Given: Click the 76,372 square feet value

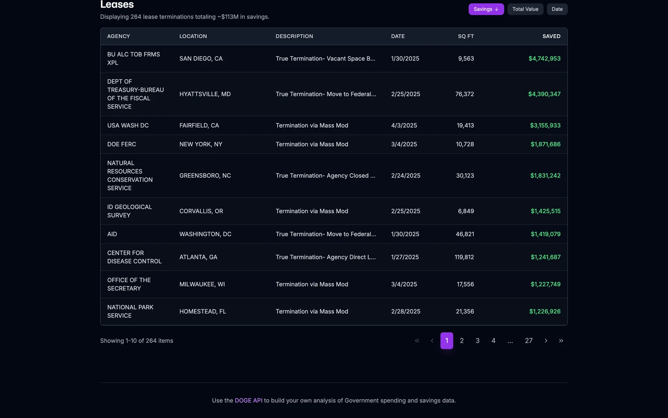Looking at the screenshot, I should tap(465, 94).
